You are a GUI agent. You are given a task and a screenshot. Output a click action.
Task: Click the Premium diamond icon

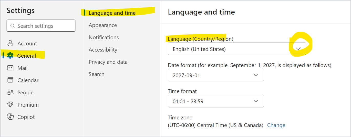click(10, 105)
